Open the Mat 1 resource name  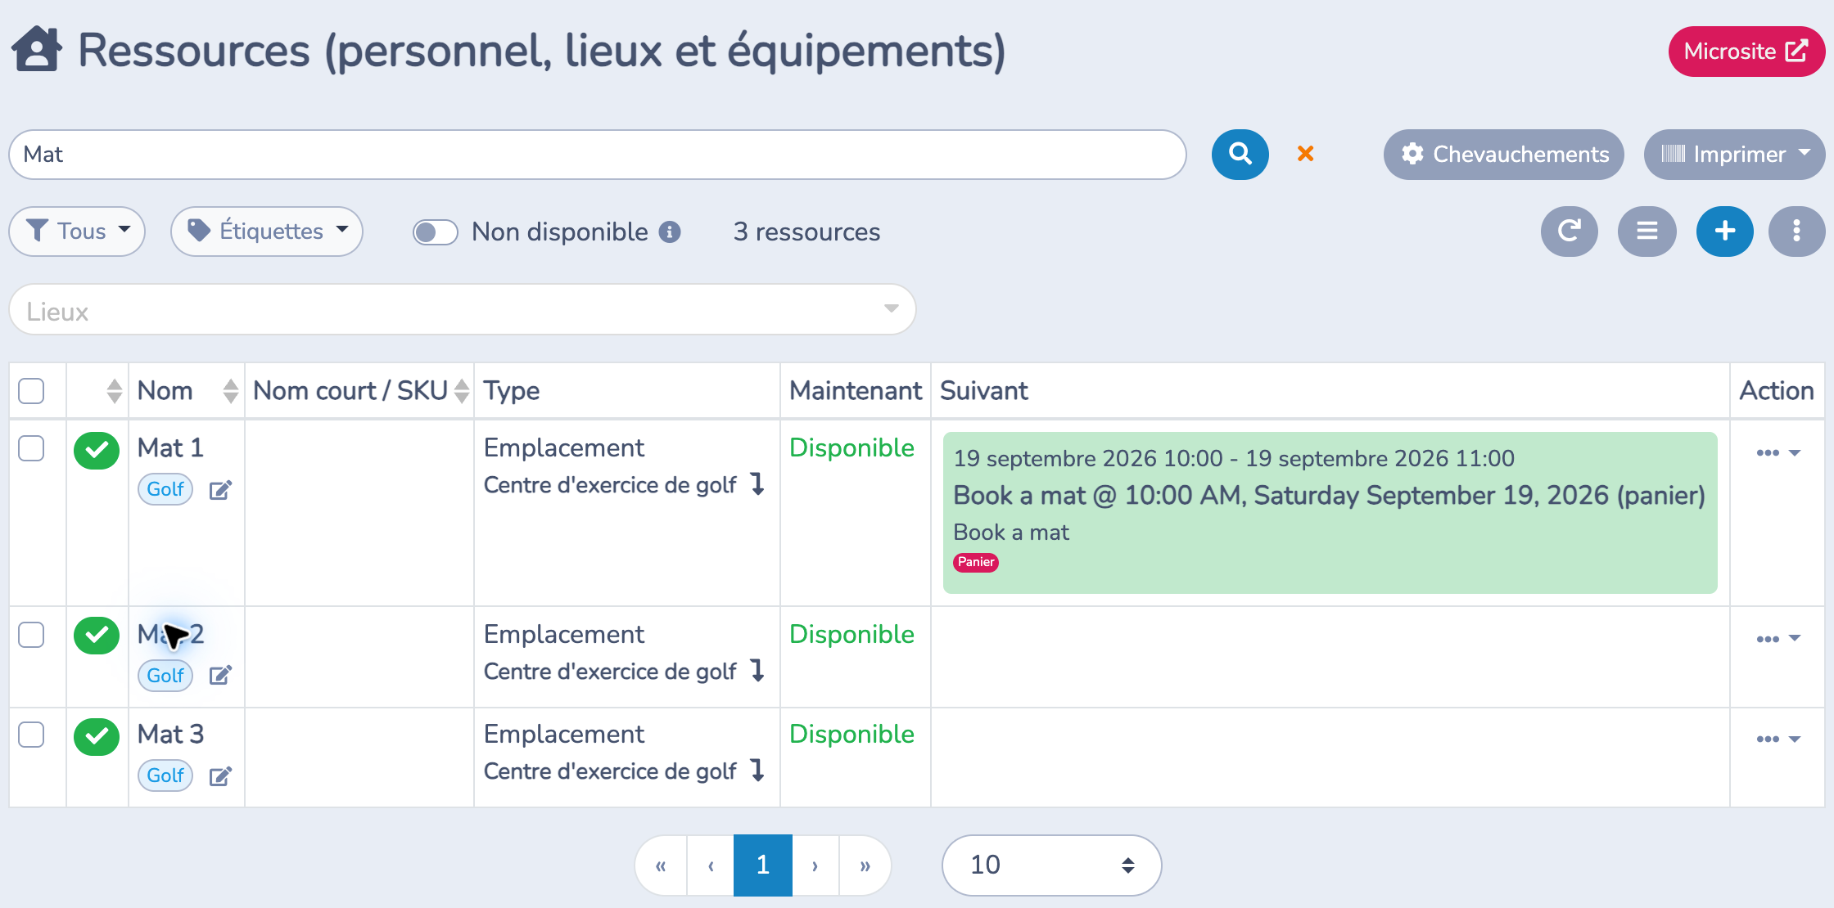[x=170, y=447]
